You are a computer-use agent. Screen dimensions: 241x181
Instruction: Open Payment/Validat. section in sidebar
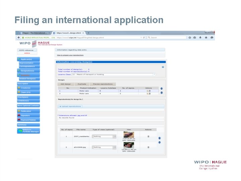(28, 120)
